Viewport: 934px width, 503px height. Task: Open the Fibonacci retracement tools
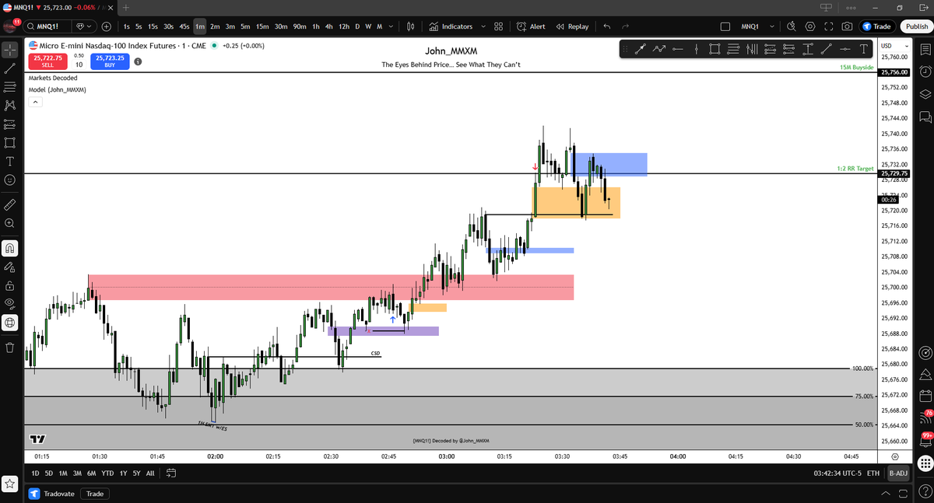click(x=10, y=86)
